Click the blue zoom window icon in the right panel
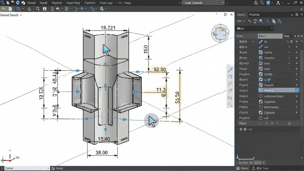The image size is (304, 171). (x=261, y=21)
